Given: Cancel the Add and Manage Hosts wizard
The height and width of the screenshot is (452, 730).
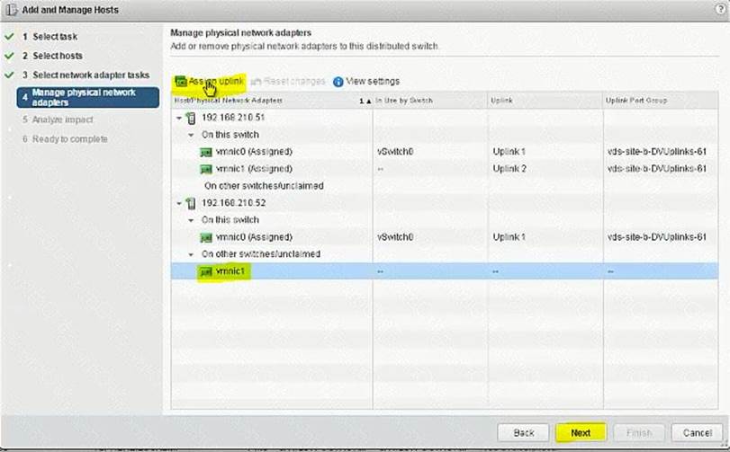Looking at the screenshot, I should click(696, 432).
